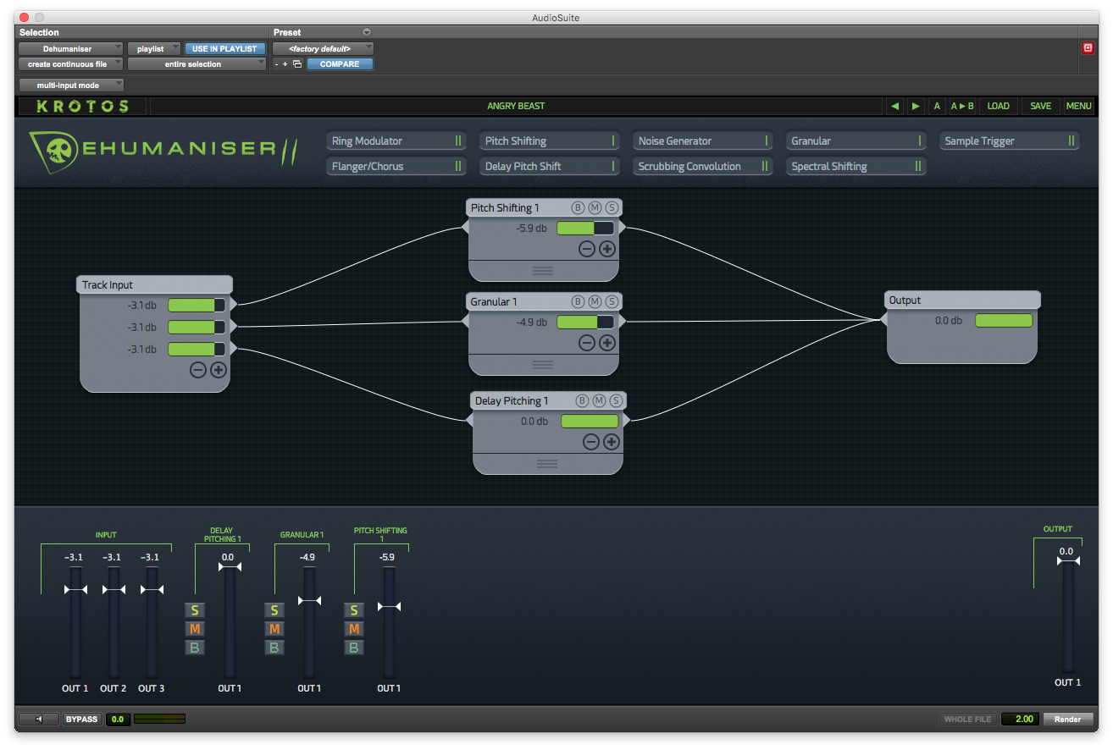Open the plugin MENU
Image resolution: width=1113 pixels, height=750 pixels.
pos(1078,107)
